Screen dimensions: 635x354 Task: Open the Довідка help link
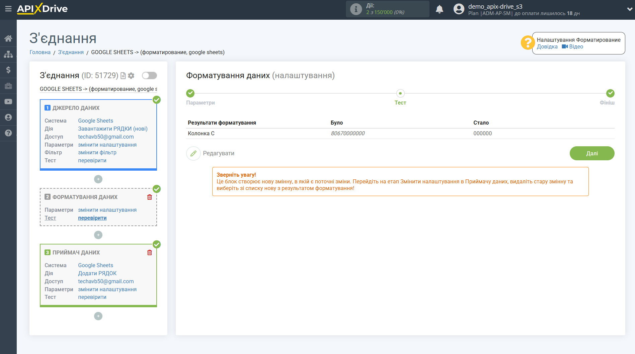pos(547,47)
